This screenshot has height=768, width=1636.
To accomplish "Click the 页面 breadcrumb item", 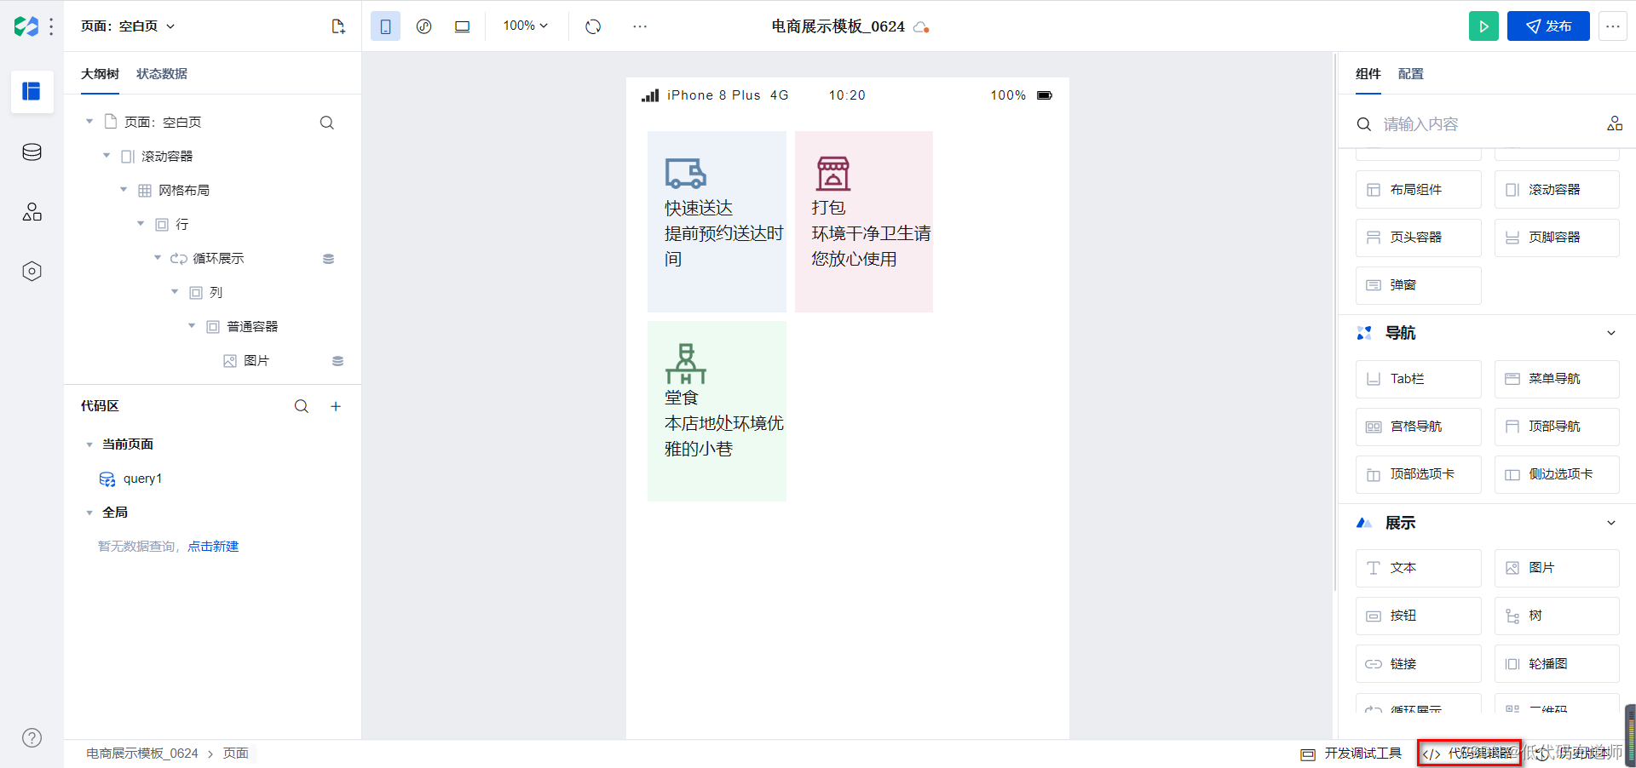I will (236, 754).
